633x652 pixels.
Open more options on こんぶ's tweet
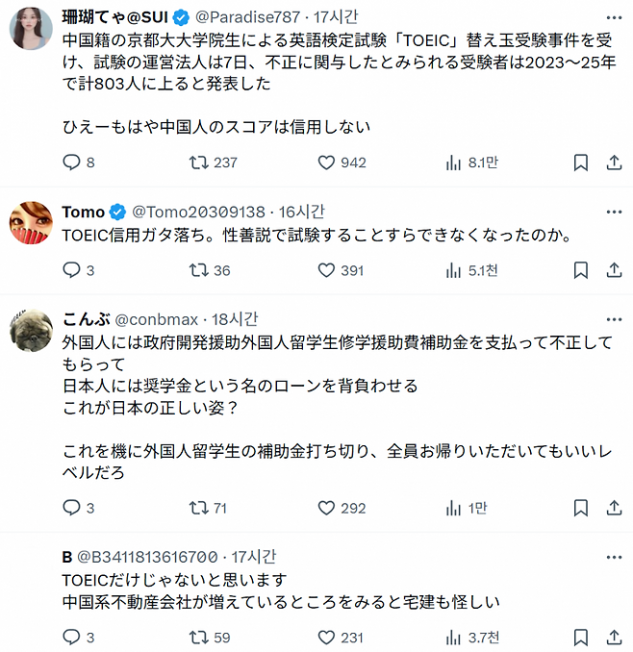[612, 319]
